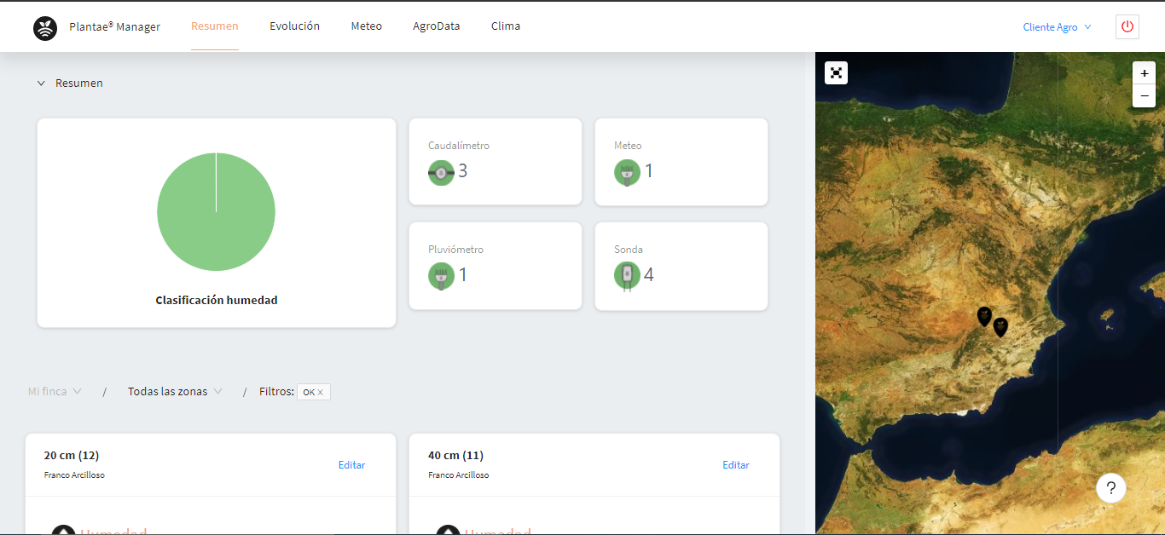Select the right black map marker
Image resolution: width=1165 pixels, height=535 pixels.
click(1000, 326)
